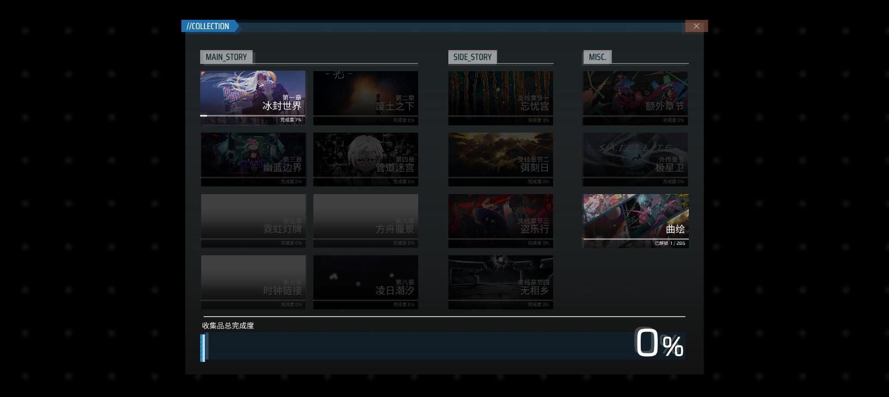Open locked chapter 霓虹灯牌 card
Image resolution: width=889 pixels, height=397 pixels.
coord(253,221)
